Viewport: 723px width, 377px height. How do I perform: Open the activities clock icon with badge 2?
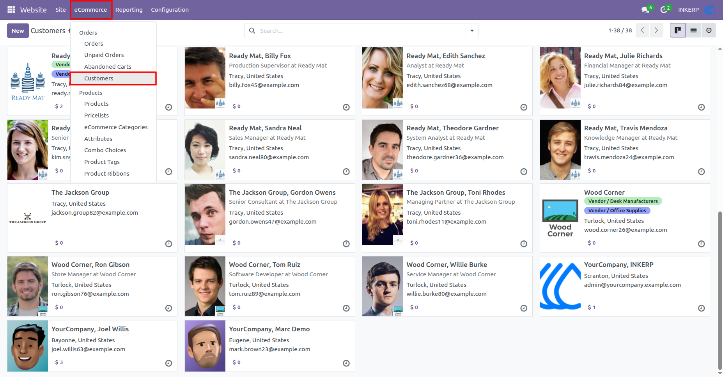665,10
